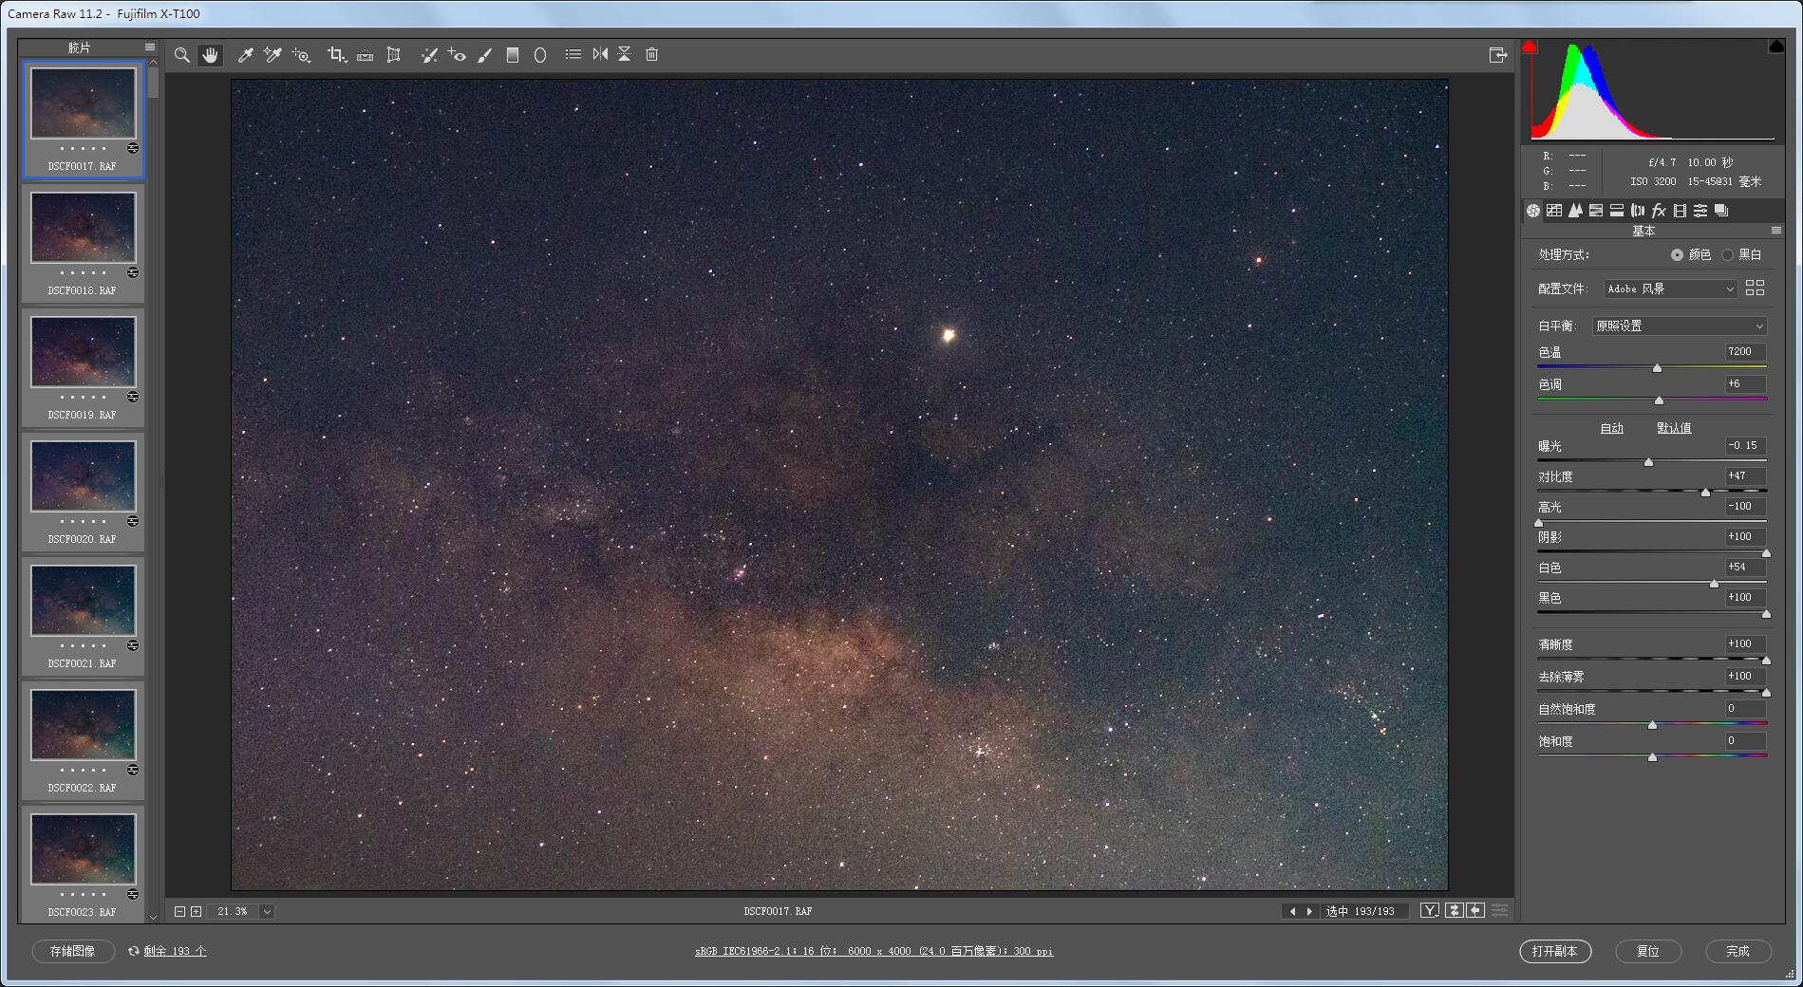The height and width of the screenshot is (987, 1803).
Task: Pick the Graduated Filter tool
Action: (513, 55)
